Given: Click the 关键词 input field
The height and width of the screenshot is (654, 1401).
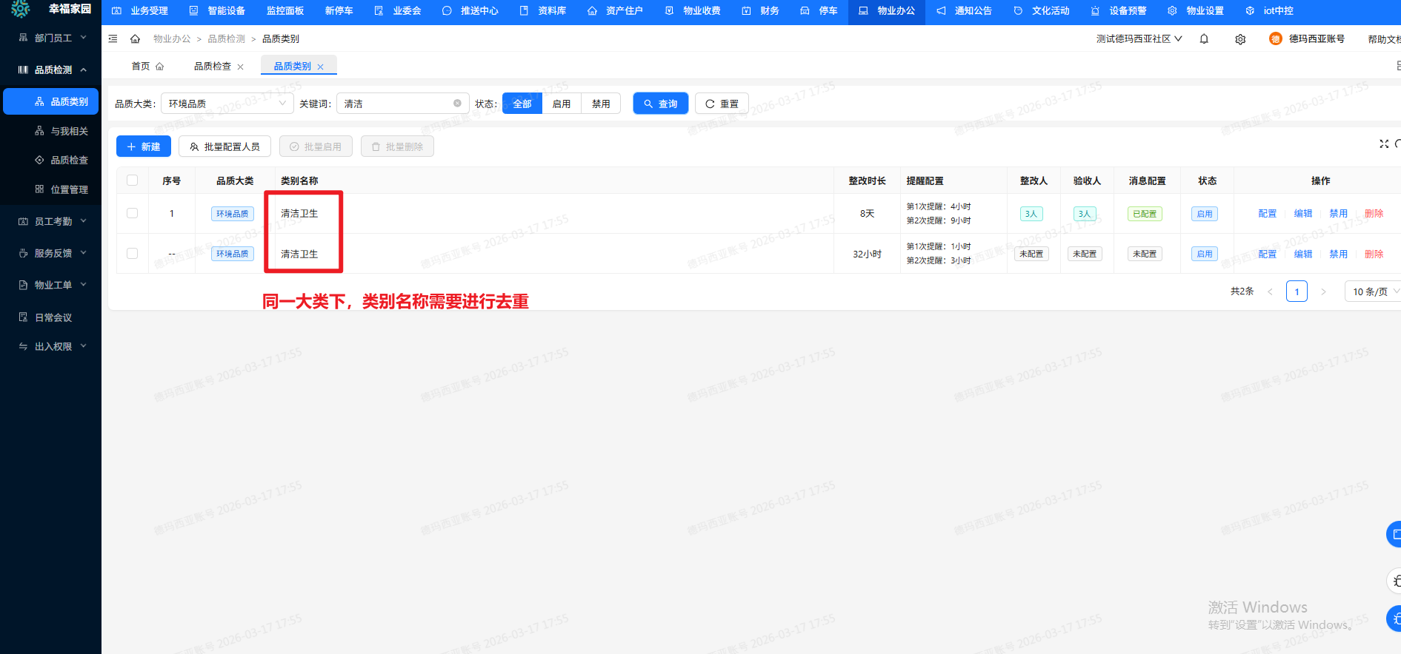Looking at the screenshot, I should pos(396,104).
